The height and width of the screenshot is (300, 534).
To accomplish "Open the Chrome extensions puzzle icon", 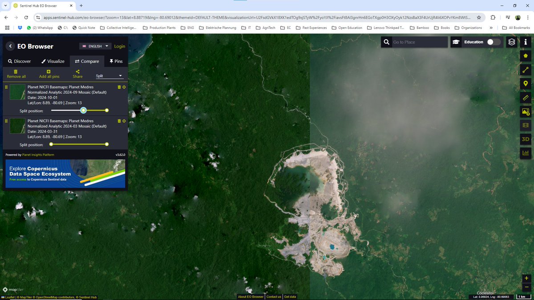I will [493, 17].
